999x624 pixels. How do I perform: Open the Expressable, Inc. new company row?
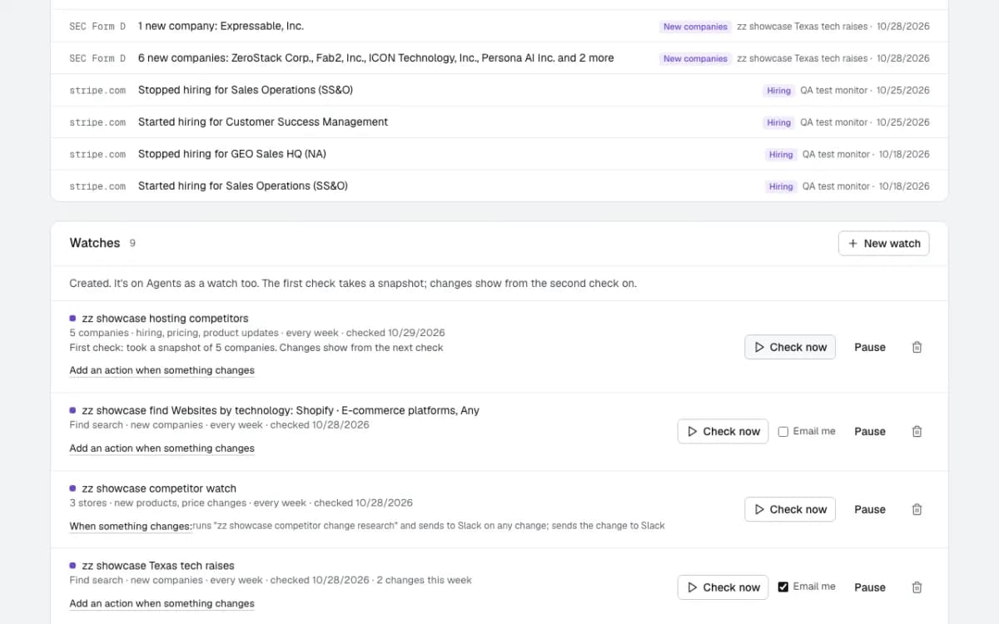[x=499, y=26]
